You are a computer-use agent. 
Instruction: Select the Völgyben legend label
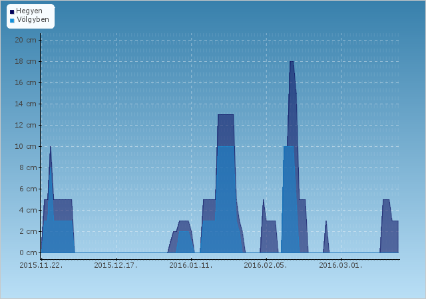click(x=32, y=20)
